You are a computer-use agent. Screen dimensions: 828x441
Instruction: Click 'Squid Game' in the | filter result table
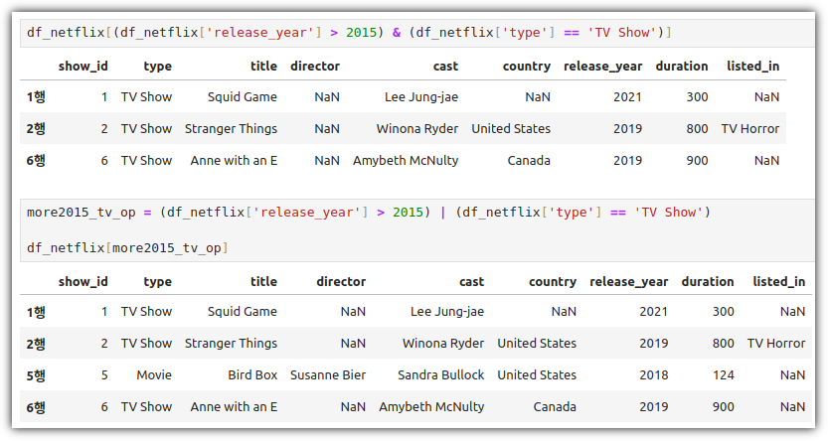242,312
